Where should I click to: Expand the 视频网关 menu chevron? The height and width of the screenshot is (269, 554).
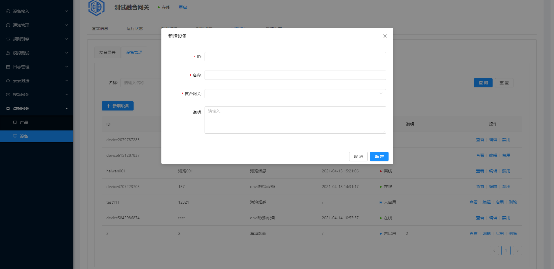click(x=67, y=95)
